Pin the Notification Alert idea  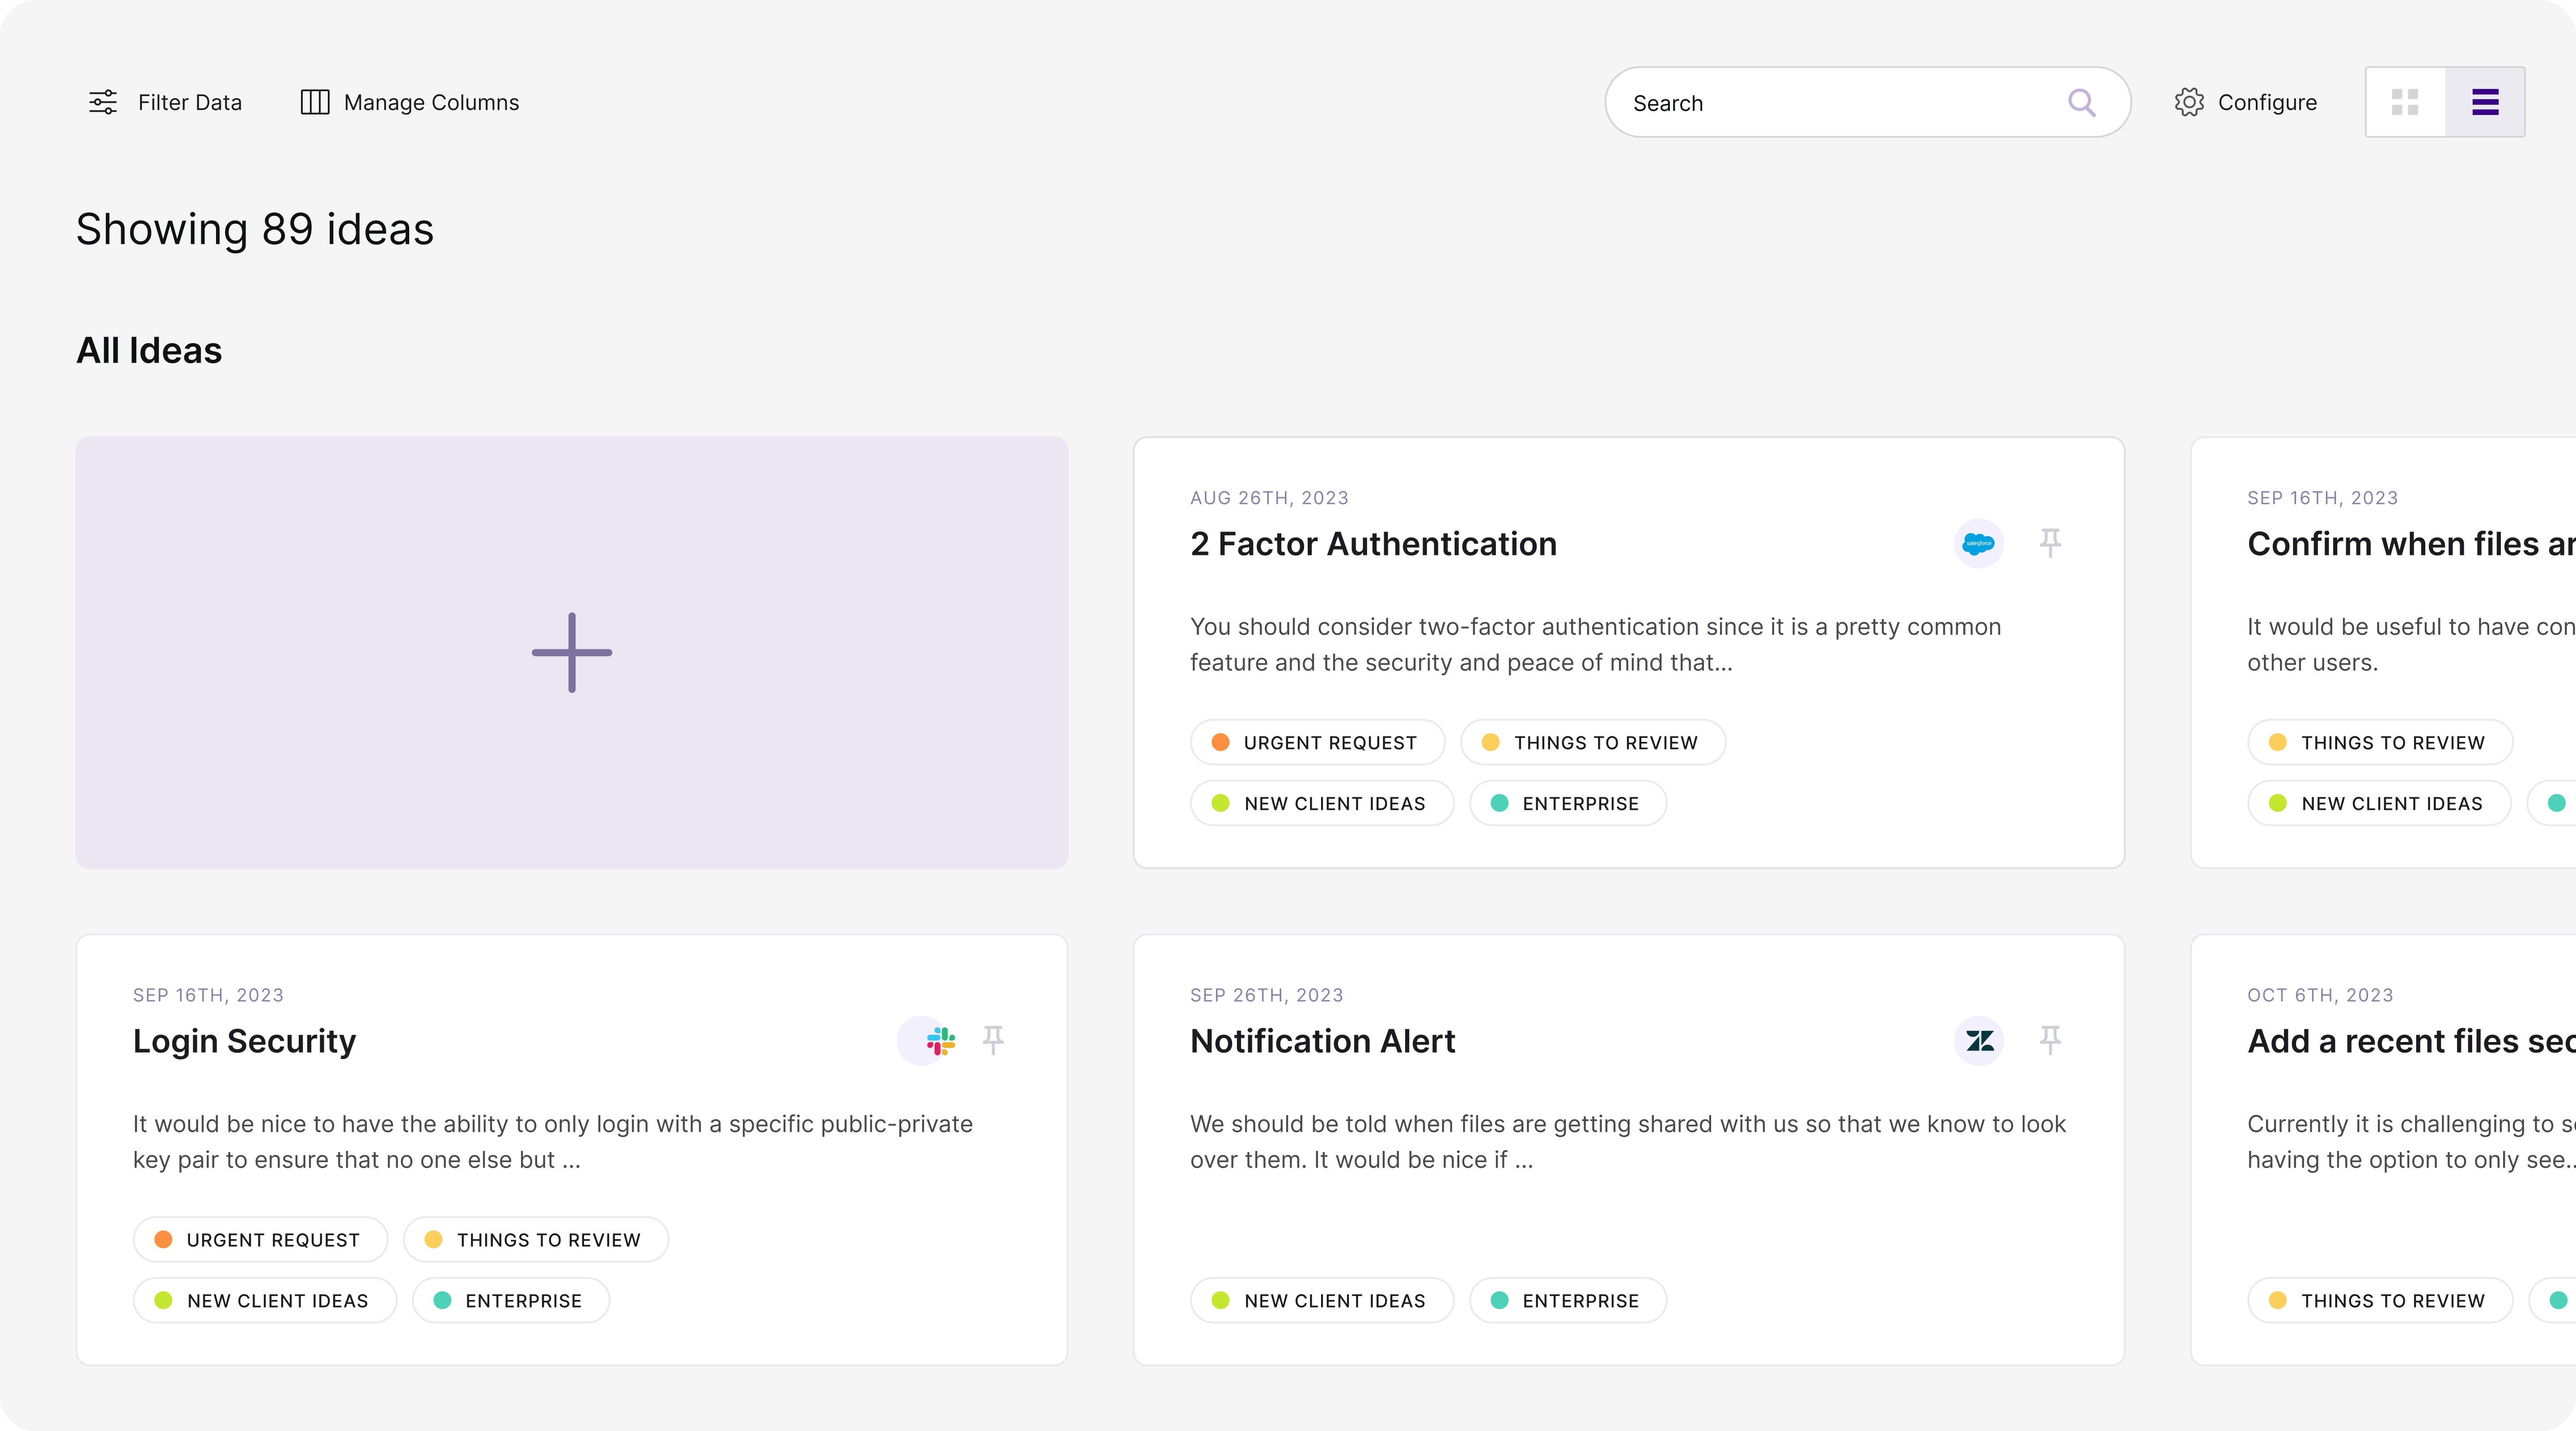click(2050, 1040)
